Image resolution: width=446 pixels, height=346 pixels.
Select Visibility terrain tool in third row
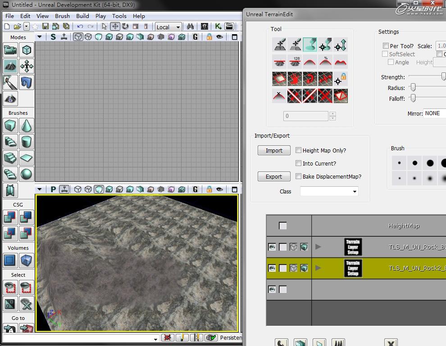click(280, 79)
